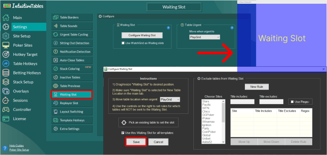Click the crosshair pick-table icon

click(123, 123)
